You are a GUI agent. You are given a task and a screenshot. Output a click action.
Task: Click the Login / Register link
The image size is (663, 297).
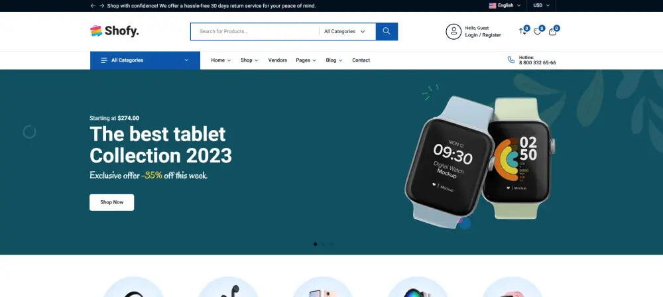(483, 35)
